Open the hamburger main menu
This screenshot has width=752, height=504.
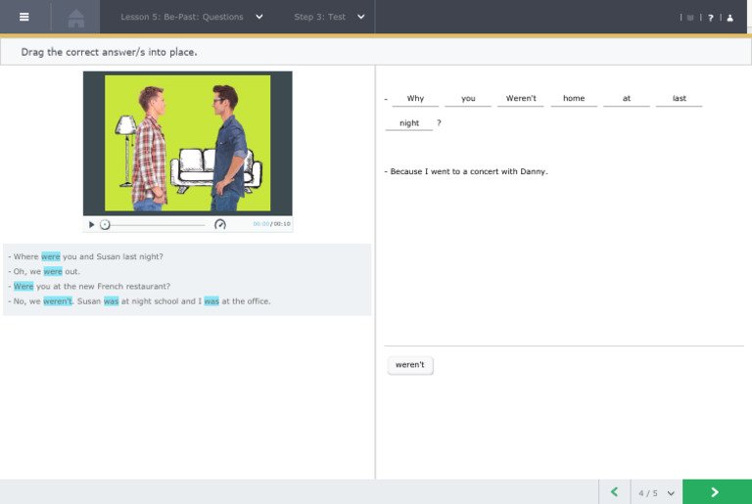click(x=24, y=17)
